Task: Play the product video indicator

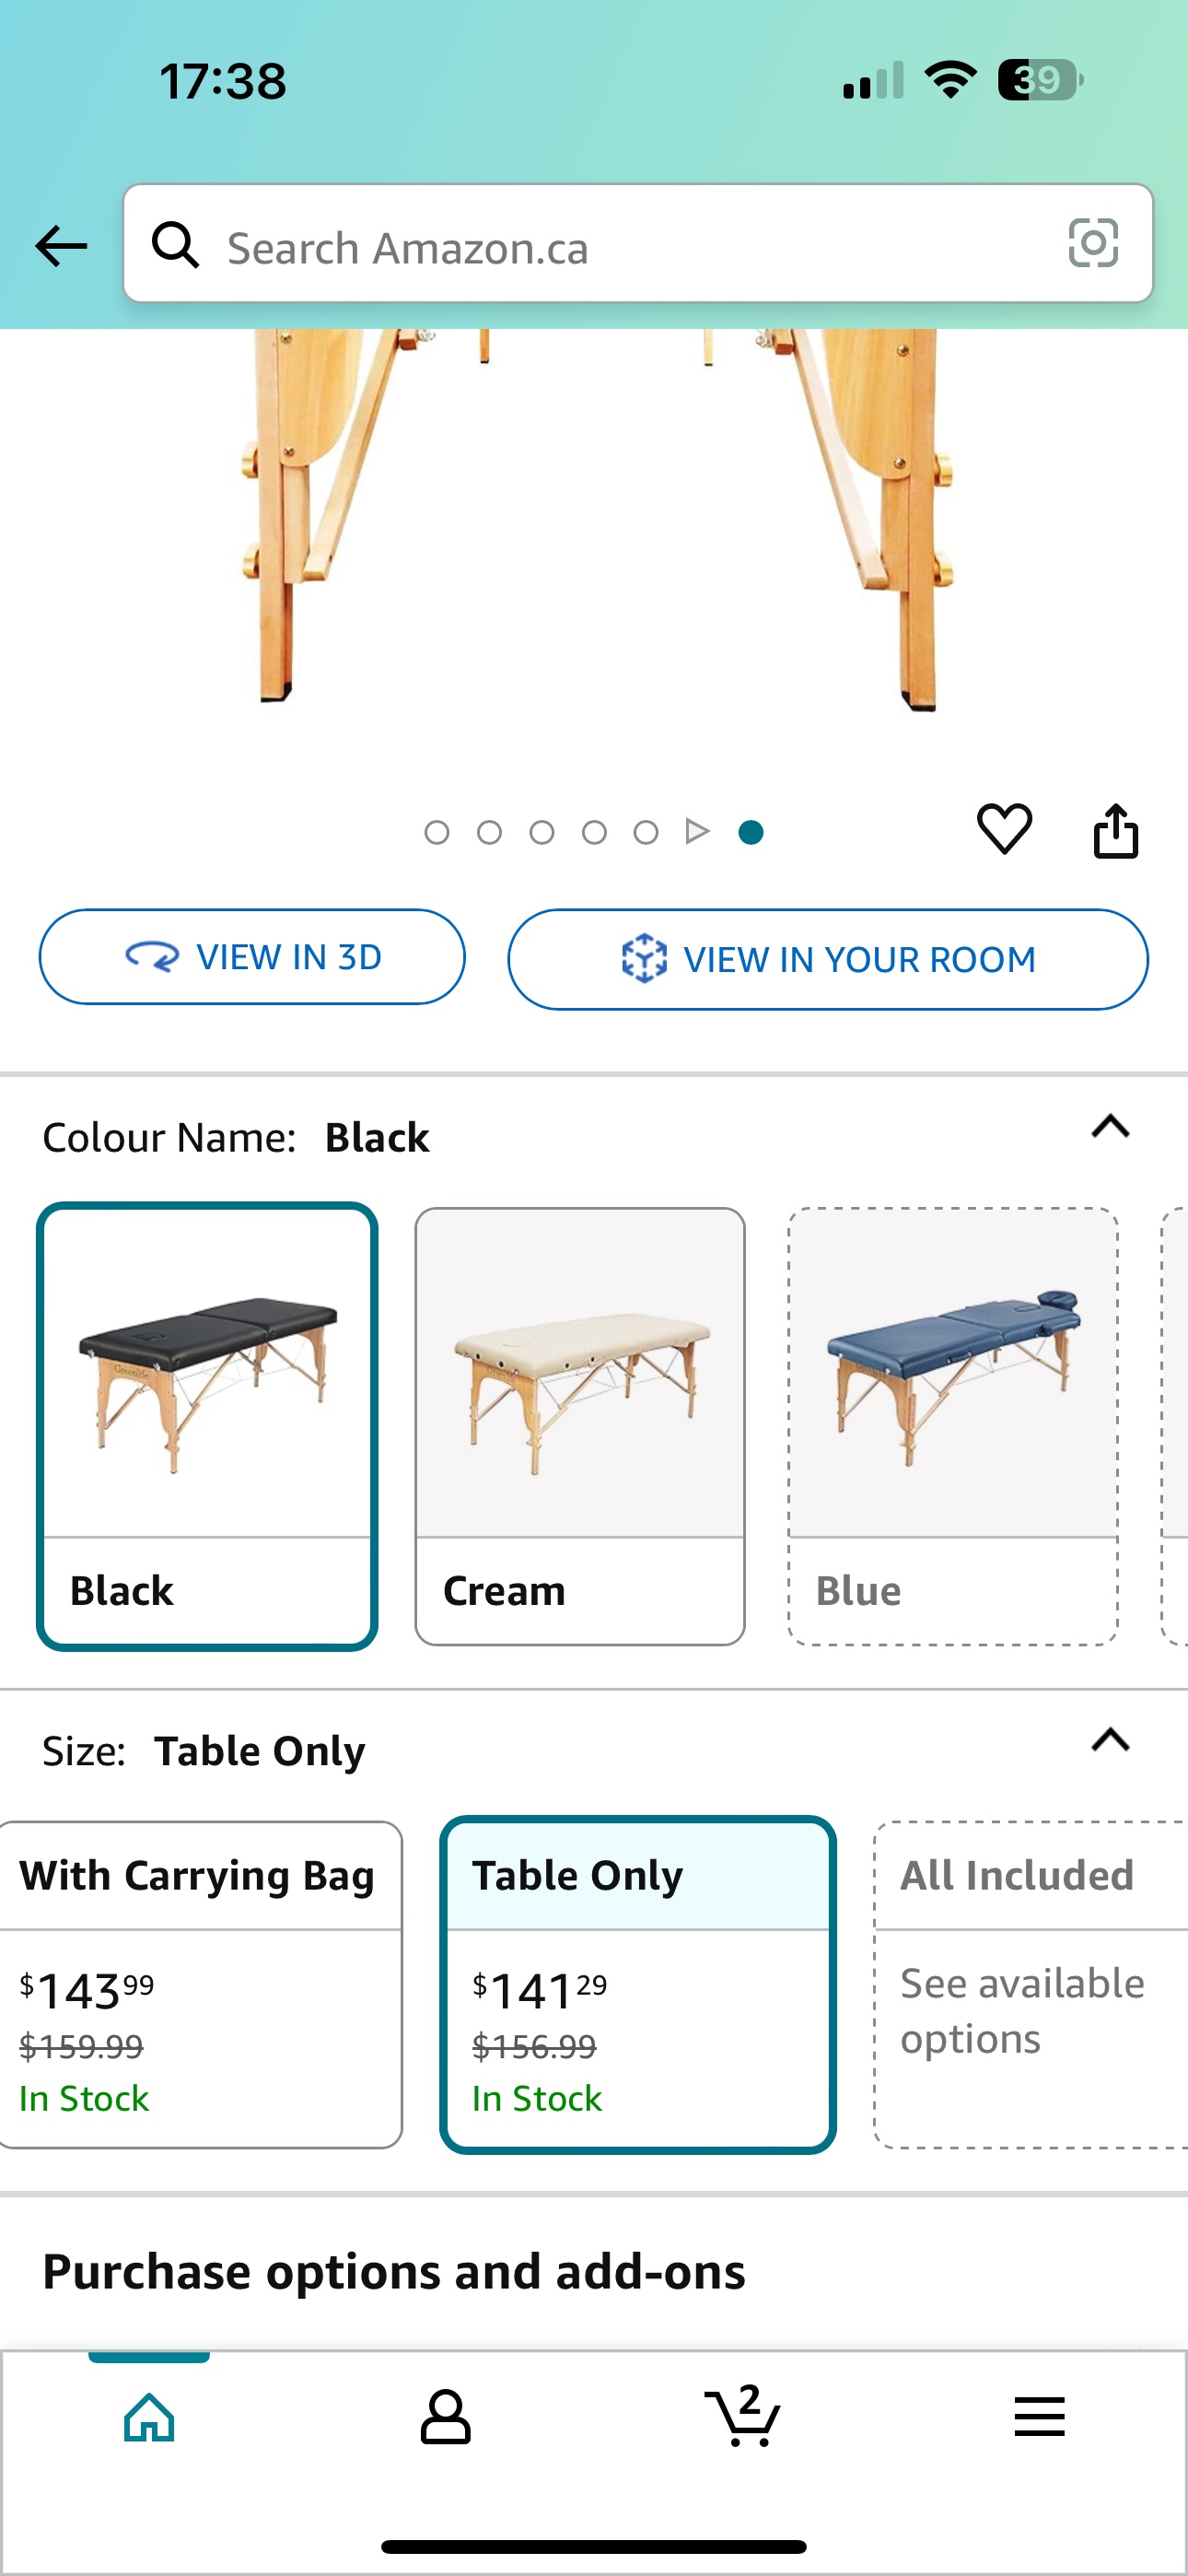Action: [x=698, y=831]
